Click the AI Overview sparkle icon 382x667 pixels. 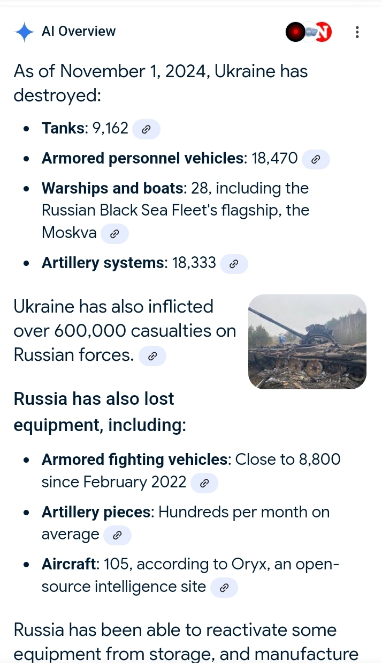pyautogui.click(x=24, y=32)
